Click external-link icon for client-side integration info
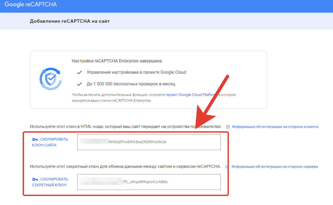The width and height of the screenshot is (333, 205). tap(228, 127)
